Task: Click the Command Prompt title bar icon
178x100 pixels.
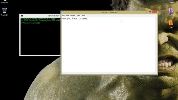Action: [x=22, y=16]
